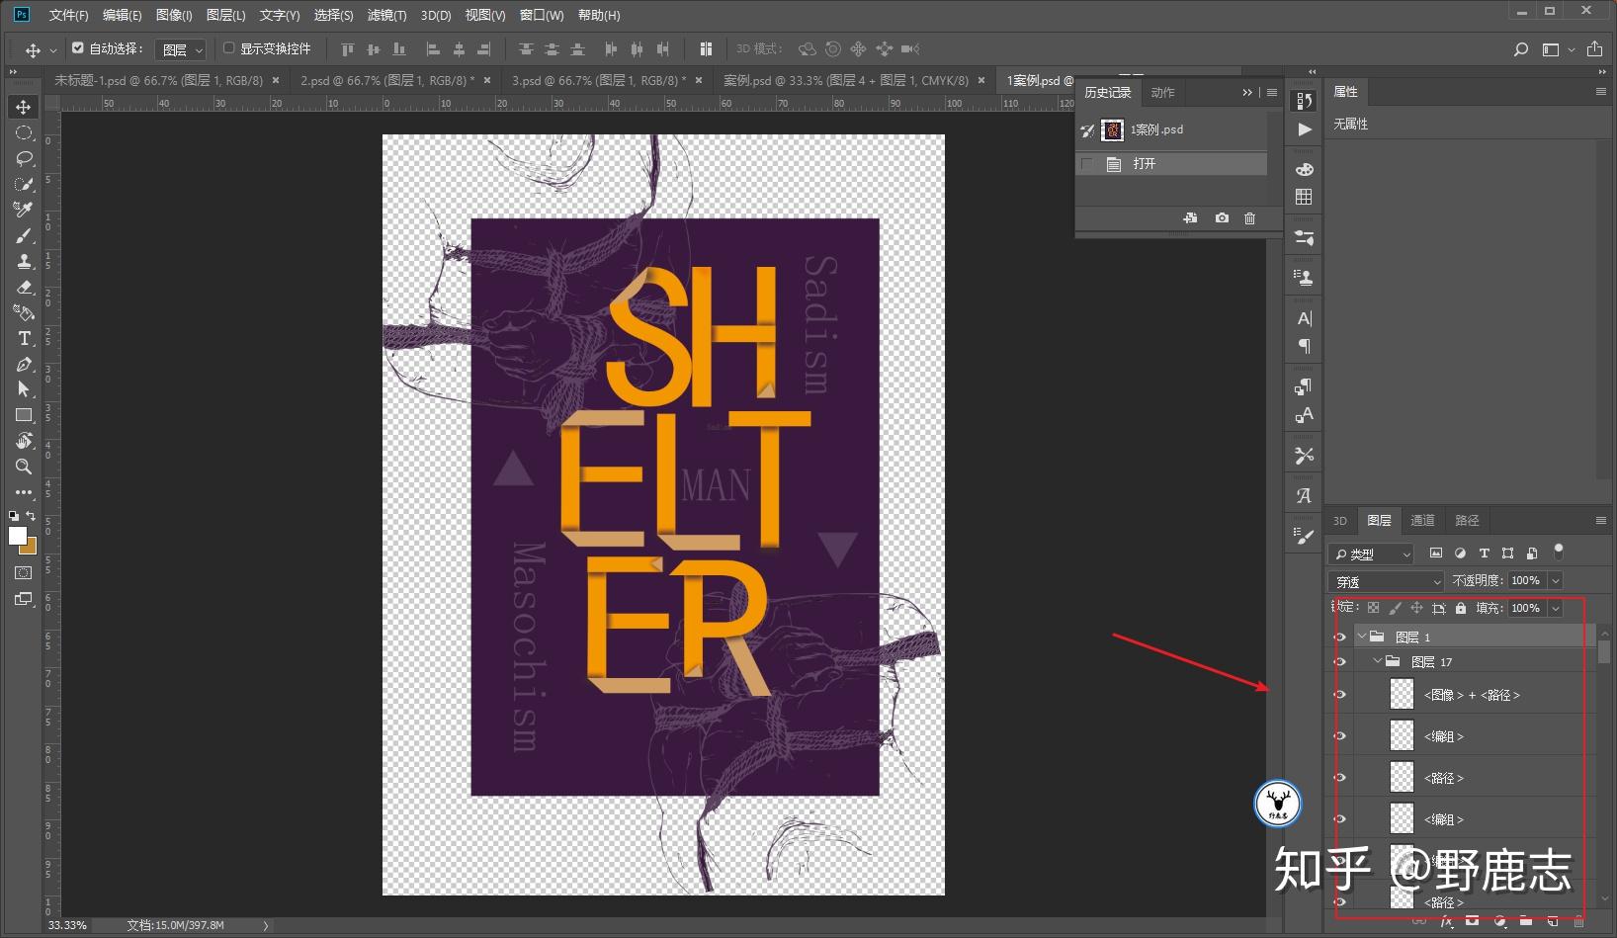The width and height of the screenshot is (1617, 938).
Task: Create new snapshot camera icon in History
Action: click(x=1222, y=217)
